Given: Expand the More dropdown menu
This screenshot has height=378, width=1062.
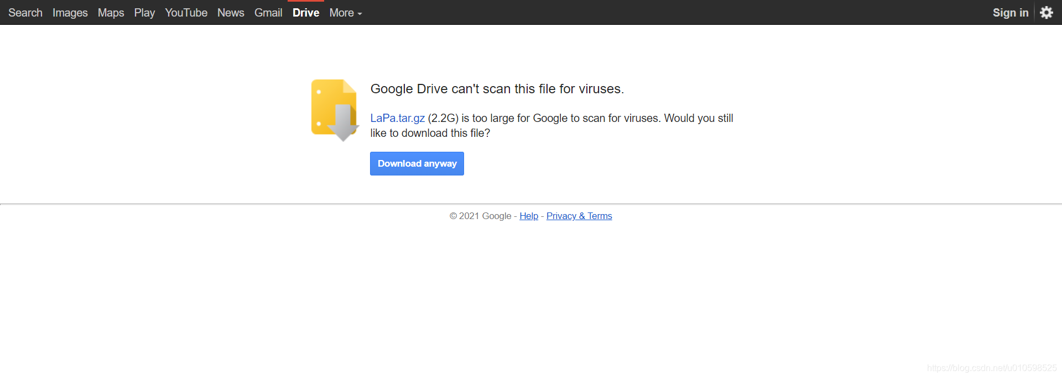Looking at the screenshot, I should tap(345, 13).
